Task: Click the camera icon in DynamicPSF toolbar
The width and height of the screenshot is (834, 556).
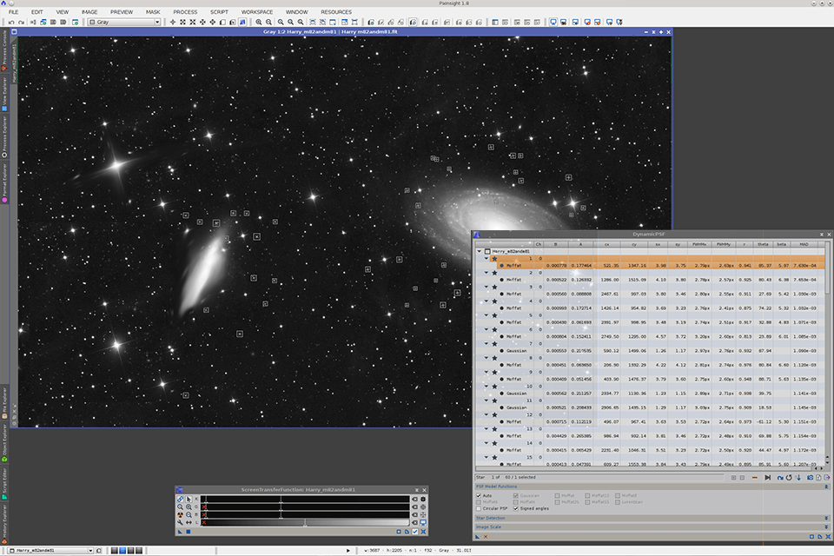Action: (x=810, y=478)
